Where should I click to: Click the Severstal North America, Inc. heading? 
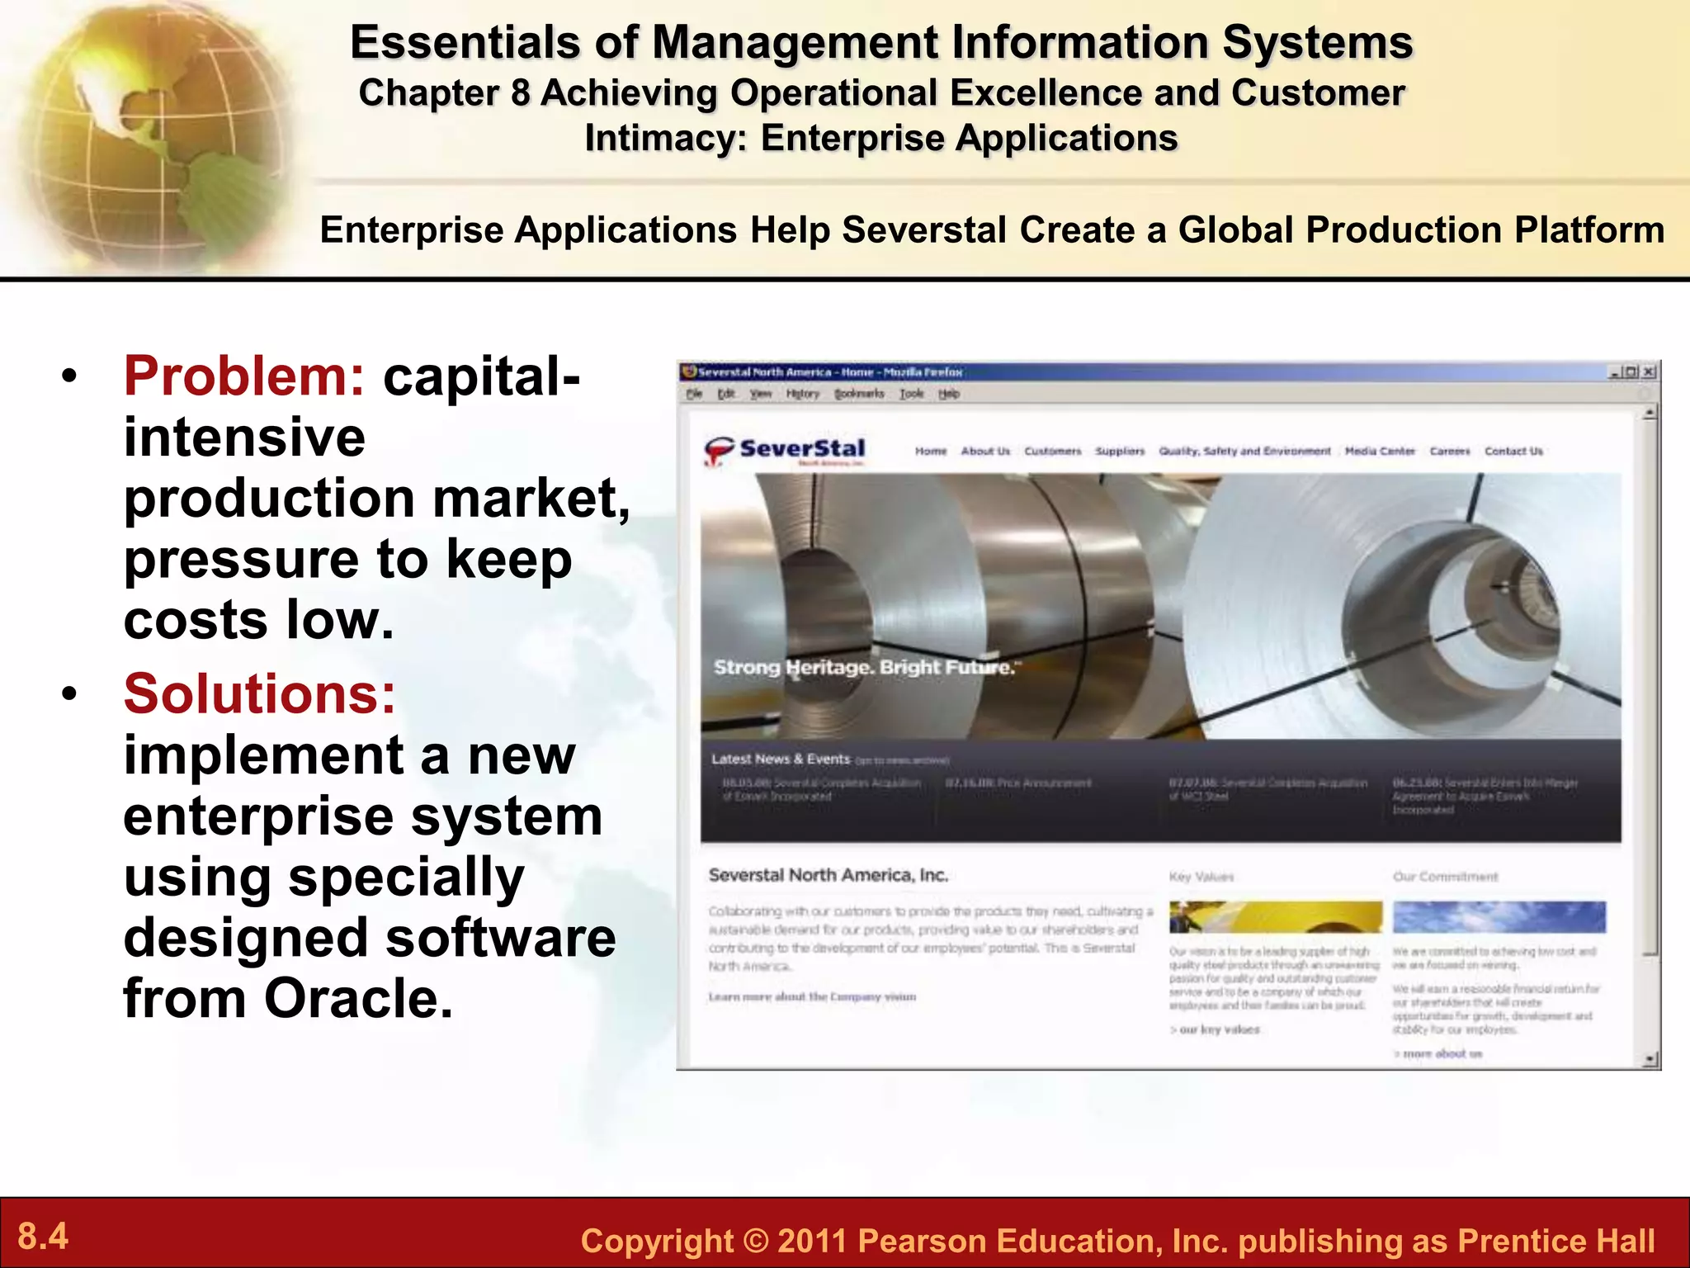(828, 875)
